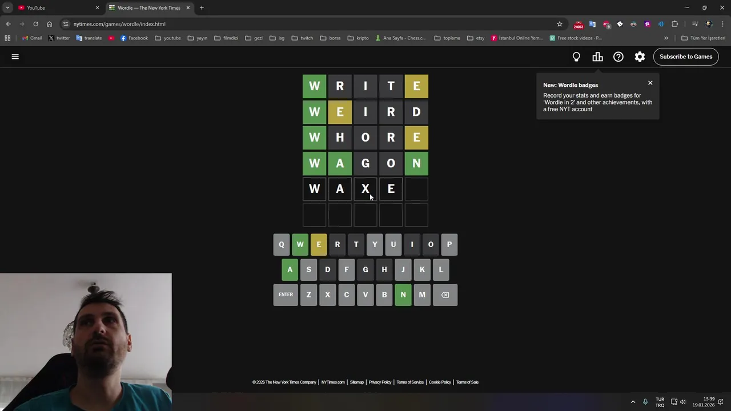731x411 pixels.
Task: Tap the green W key
Action: click(300, 244)
